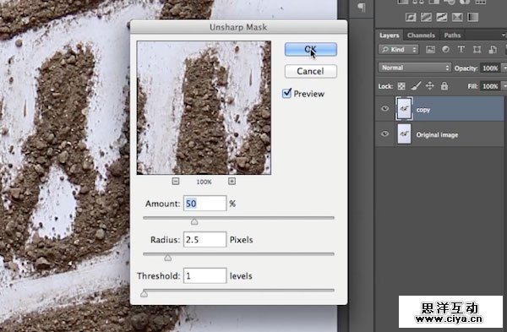Click the Radius slider handle
Viewport: 507px width, 332px height.
(168, 258)
